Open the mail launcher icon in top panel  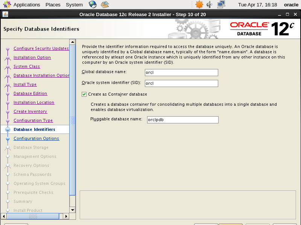pyautogui.click(x=105, y=4)
